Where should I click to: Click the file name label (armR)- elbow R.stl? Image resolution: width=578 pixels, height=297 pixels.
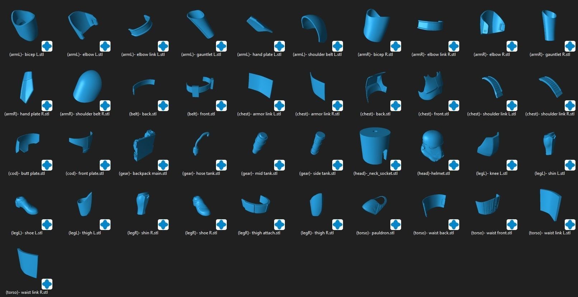point(492,54)
